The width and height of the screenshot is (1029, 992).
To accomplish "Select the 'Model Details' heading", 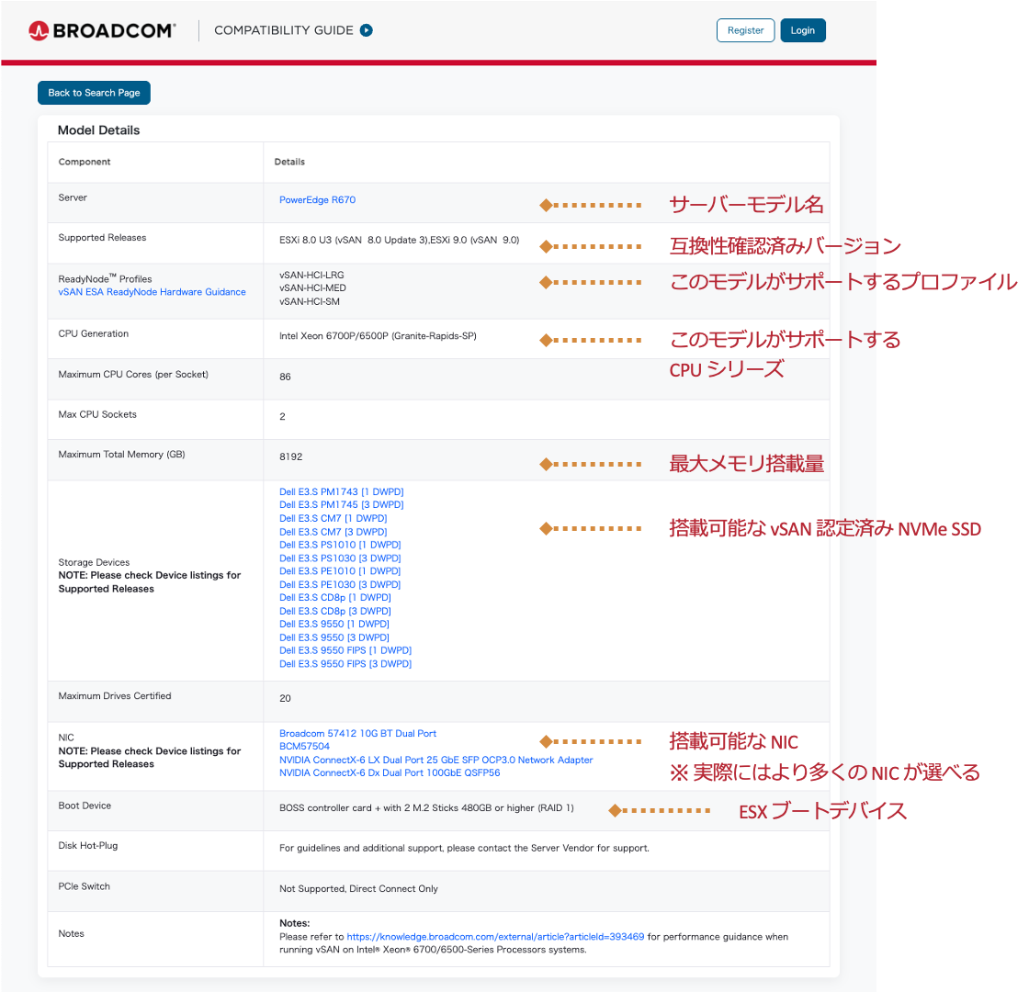I will tap(98, 130).
